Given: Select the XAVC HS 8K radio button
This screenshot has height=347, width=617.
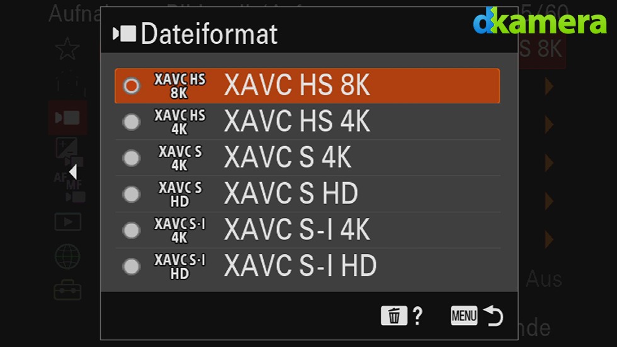Looking at the screenshot, I should (132, 86).
